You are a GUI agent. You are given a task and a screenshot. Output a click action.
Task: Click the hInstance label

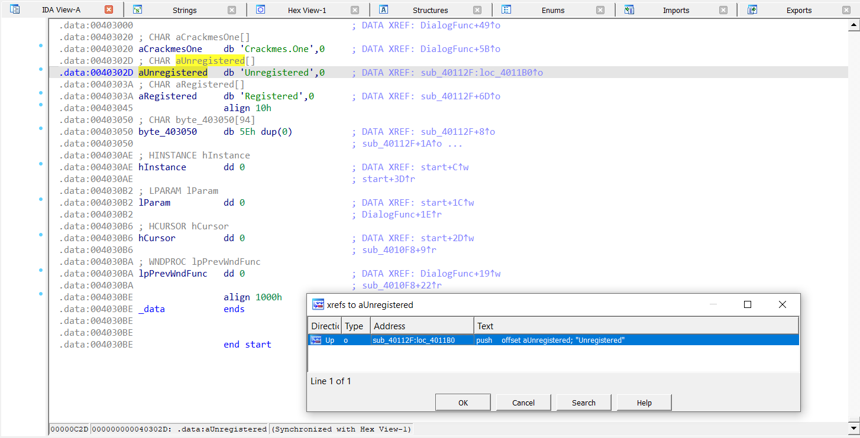tap(162, 167)
